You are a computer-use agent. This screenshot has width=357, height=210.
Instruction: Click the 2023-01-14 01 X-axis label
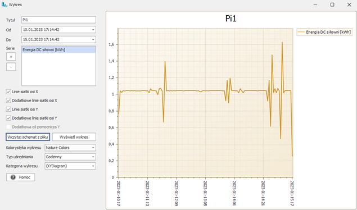(x=234, y=194)
